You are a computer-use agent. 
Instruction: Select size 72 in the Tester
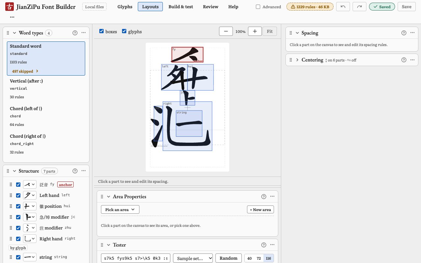[259, 258]
